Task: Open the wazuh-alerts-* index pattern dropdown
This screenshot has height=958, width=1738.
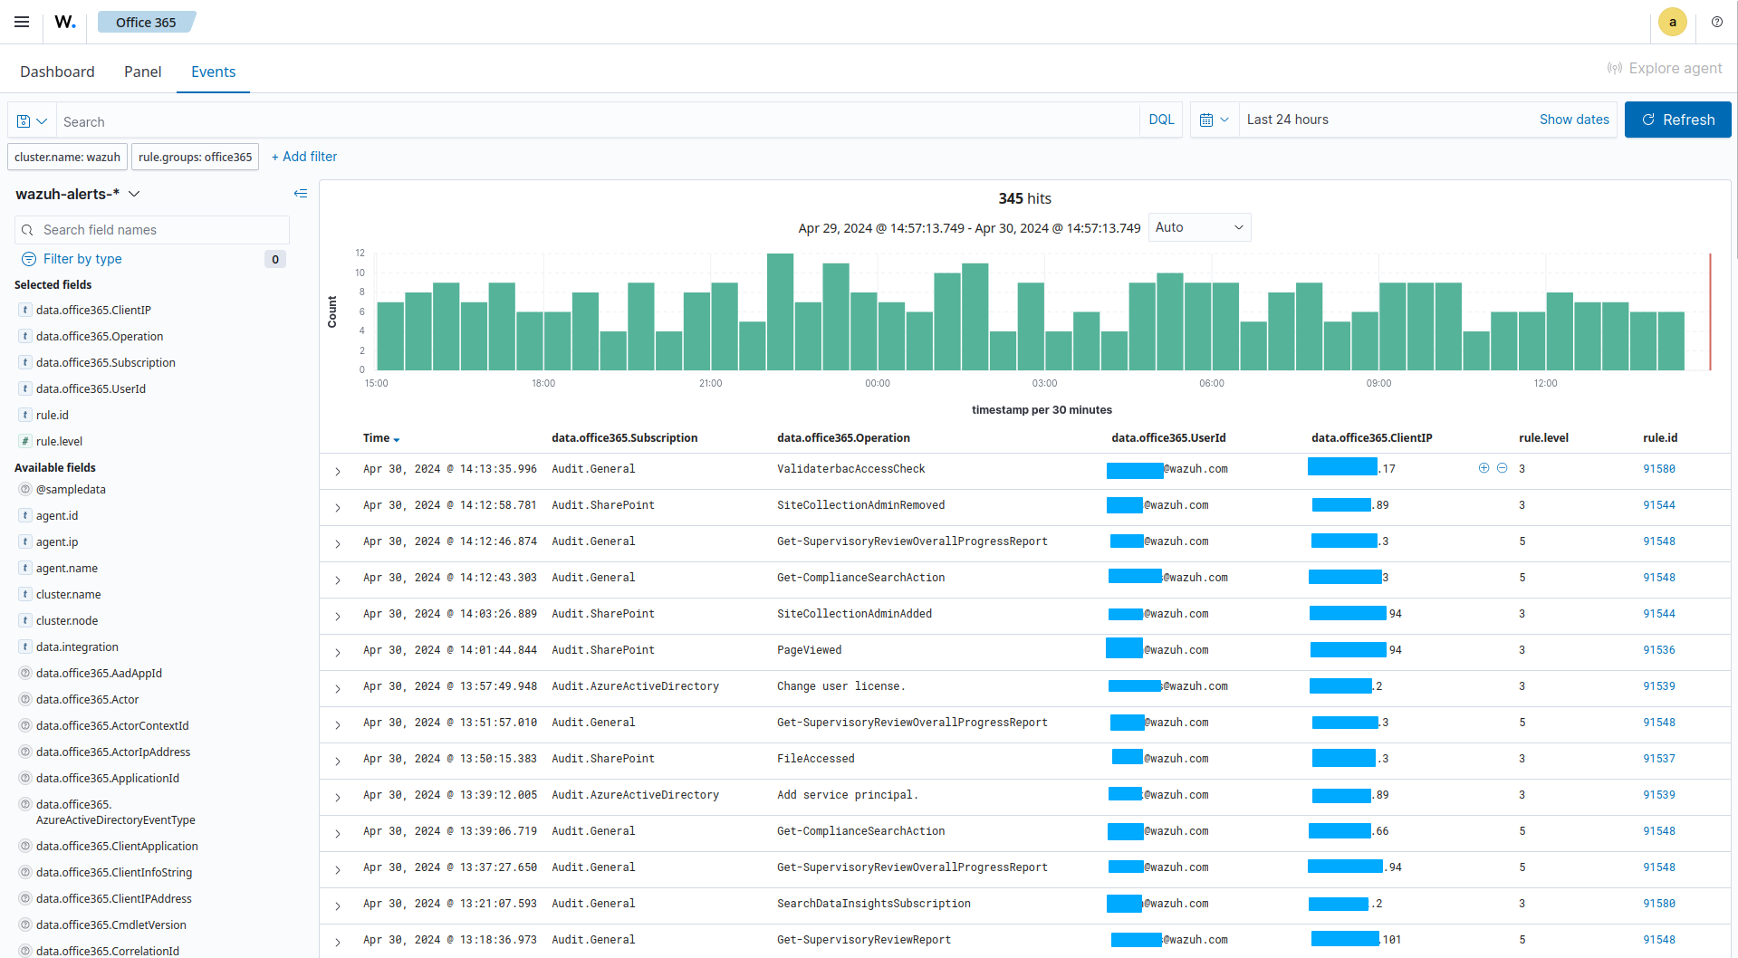Action: click(x=134, y=193)
